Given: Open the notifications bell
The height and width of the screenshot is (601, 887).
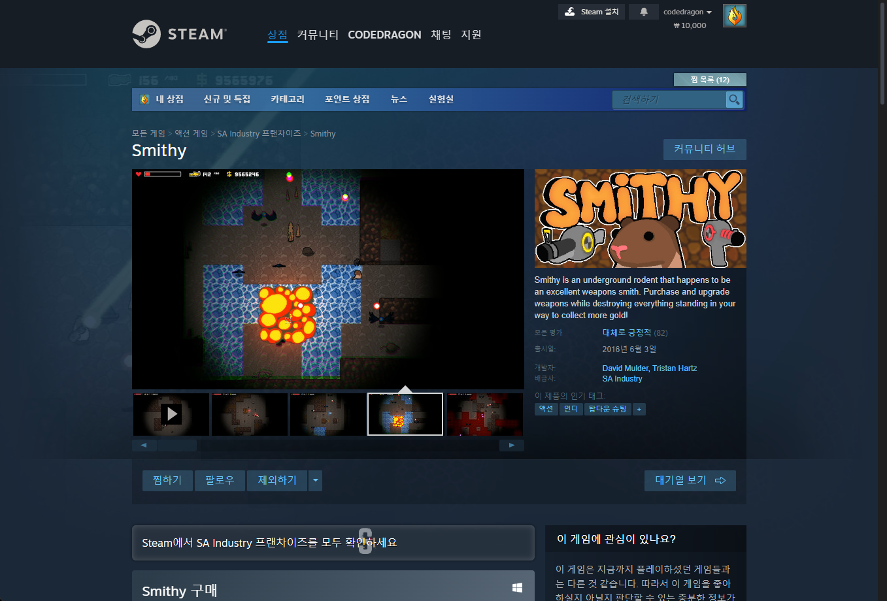Looking at the screenshot, I should (644, 12).
